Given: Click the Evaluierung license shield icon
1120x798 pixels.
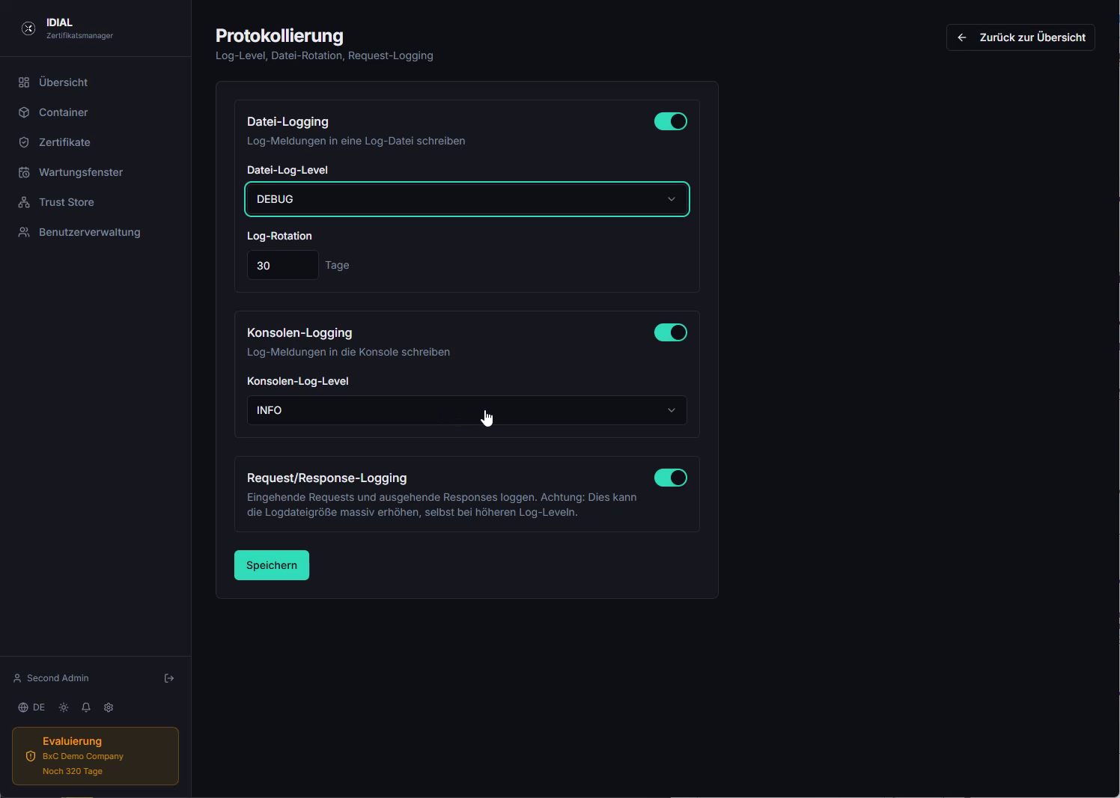Looking at the screenshot, I should (x=31, y=756).
